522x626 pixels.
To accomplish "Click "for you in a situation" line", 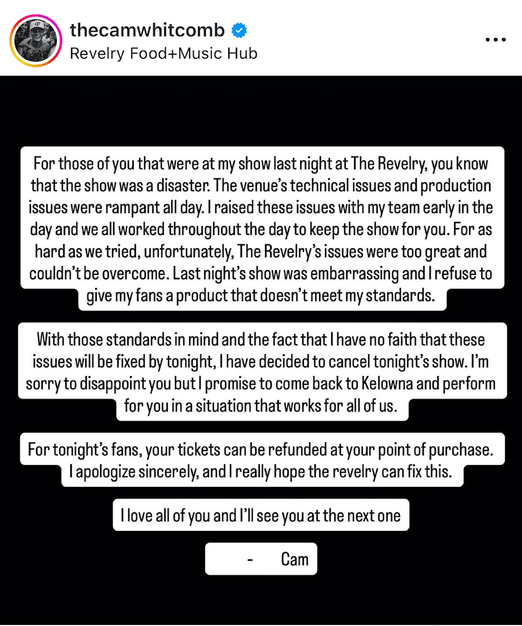I will tap(261, 405).
